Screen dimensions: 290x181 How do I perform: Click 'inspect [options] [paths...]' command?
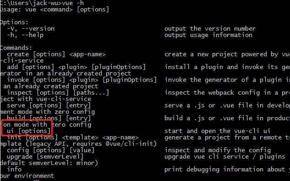pyautogui.click(x=58, y=93)
